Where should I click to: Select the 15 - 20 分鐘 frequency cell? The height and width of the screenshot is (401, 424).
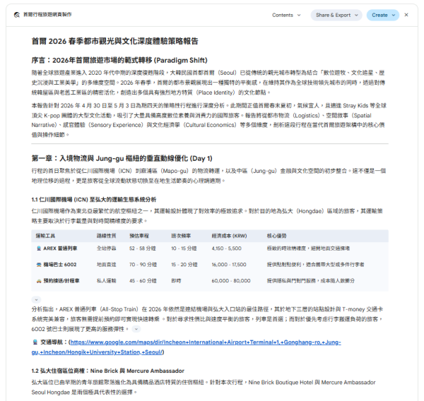click(184, 265)
